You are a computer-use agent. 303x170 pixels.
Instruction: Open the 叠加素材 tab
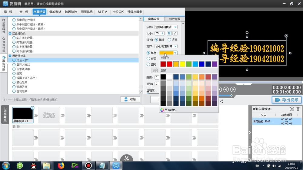pyautogui.click(x=55, y=12)
